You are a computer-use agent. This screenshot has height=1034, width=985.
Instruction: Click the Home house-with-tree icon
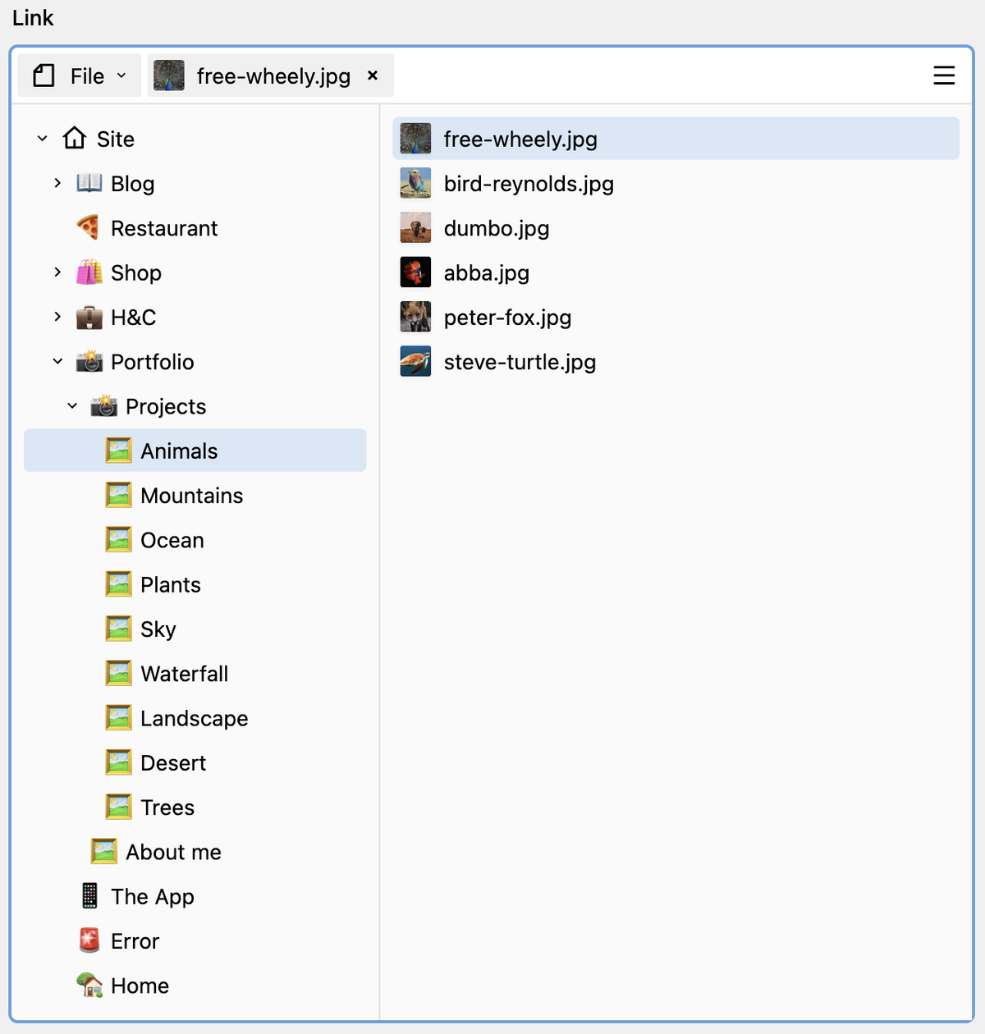(89, 985)
